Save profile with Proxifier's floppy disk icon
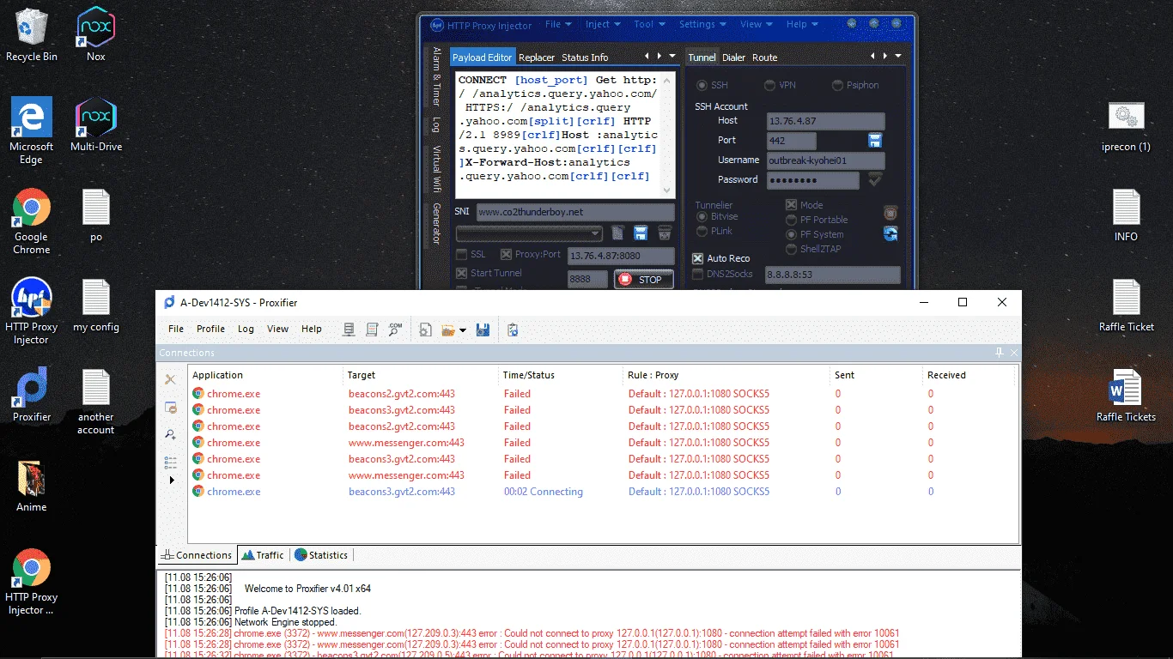Image resolution: width=1173 pixels, height=659 pixels. [483, 329]
